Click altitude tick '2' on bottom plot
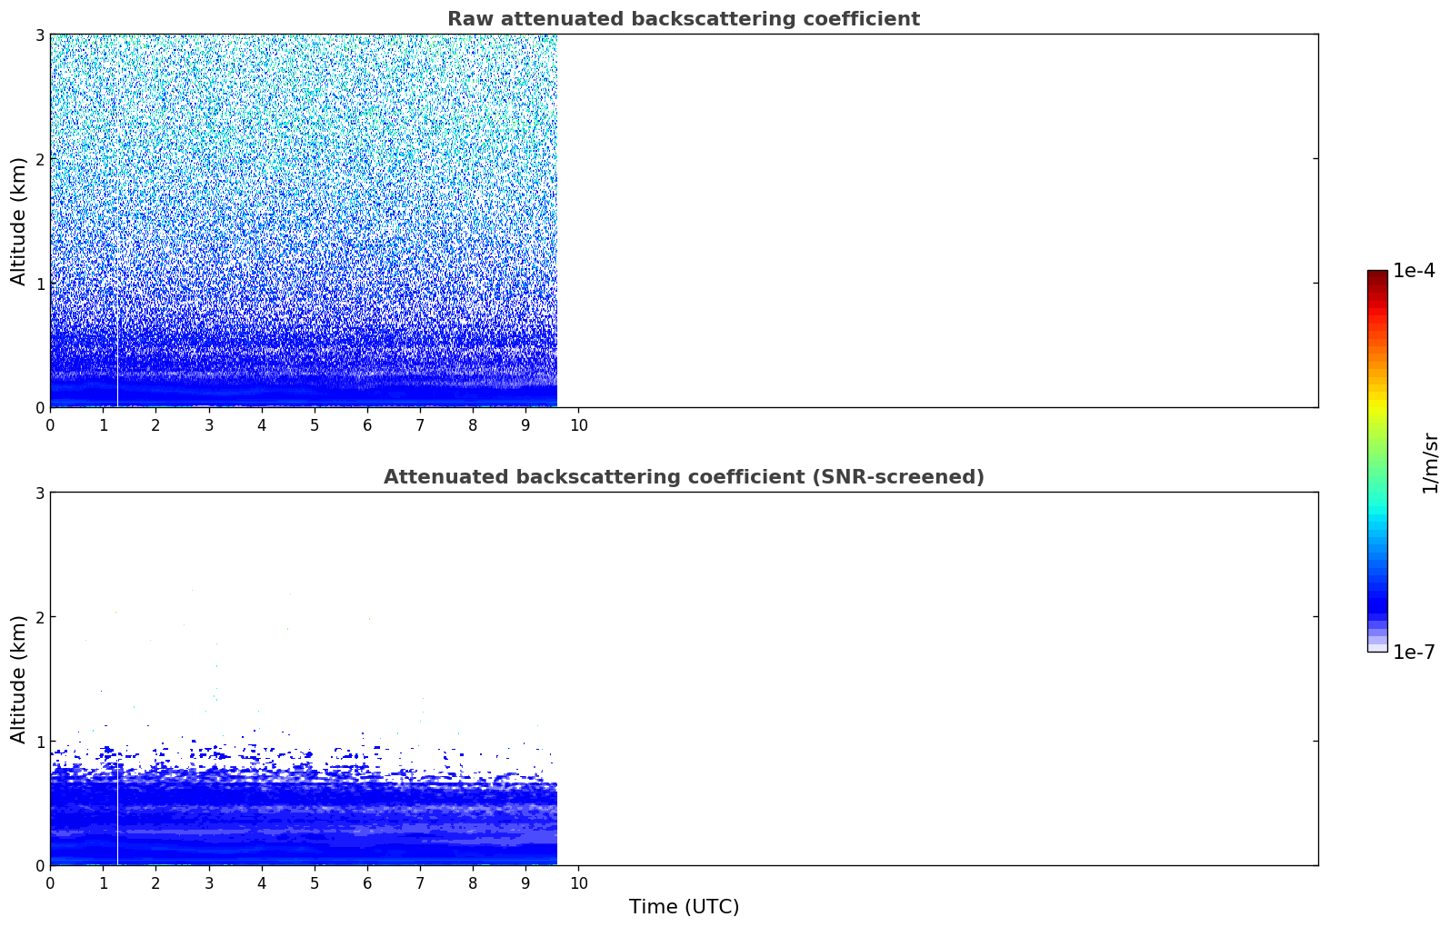The height and width of the screenshot is (927, 1450). (39, 617)
